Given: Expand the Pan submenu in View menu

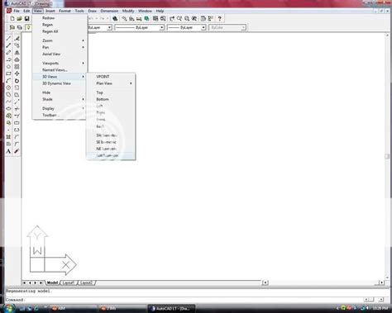Looking at the screenshot, I should [x=60, y=47].
